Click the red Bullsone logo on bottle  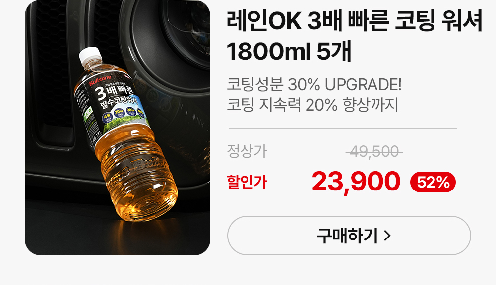click(x=100, y=80)
